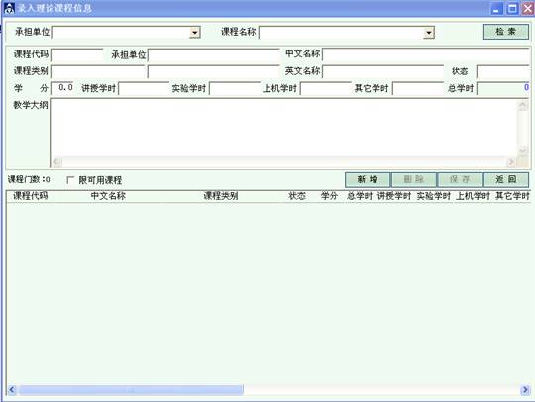Click the 教学大纲 vertical scrollbar up arrow
Screen dimensions: 535x402
522,106
